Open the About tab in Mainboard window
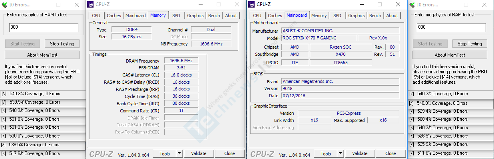The width and height of the screenshot is (494, 159). (x=392, y=16)
